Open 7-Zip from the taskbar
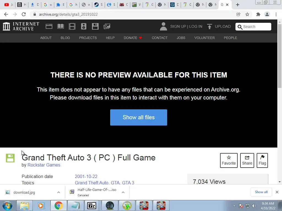282x211 pixels. coord(92,206)
